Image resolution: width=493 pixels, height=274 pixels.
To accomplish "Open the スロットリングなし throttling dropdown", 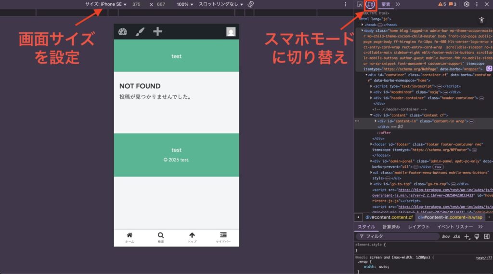I will [x=221, y=4].
